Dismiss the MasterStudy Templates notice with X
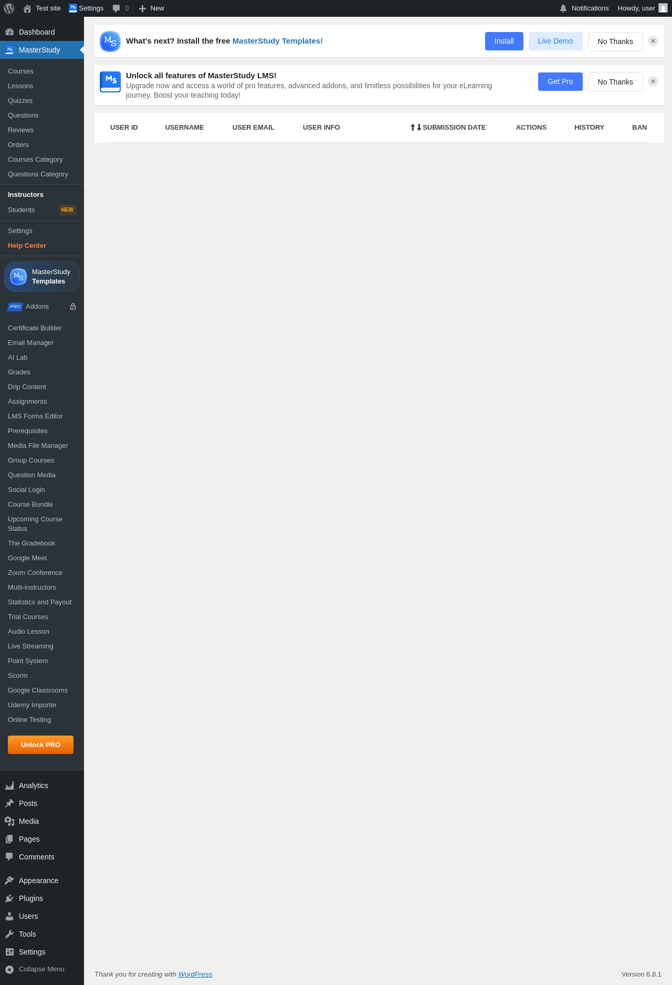Screen dimensions: 672x985 tap(653, 41)
